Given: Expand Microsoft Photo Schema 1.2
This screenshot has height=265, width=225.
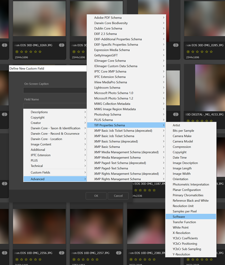Looking at the screenshot, I should [x=126, y=99].
